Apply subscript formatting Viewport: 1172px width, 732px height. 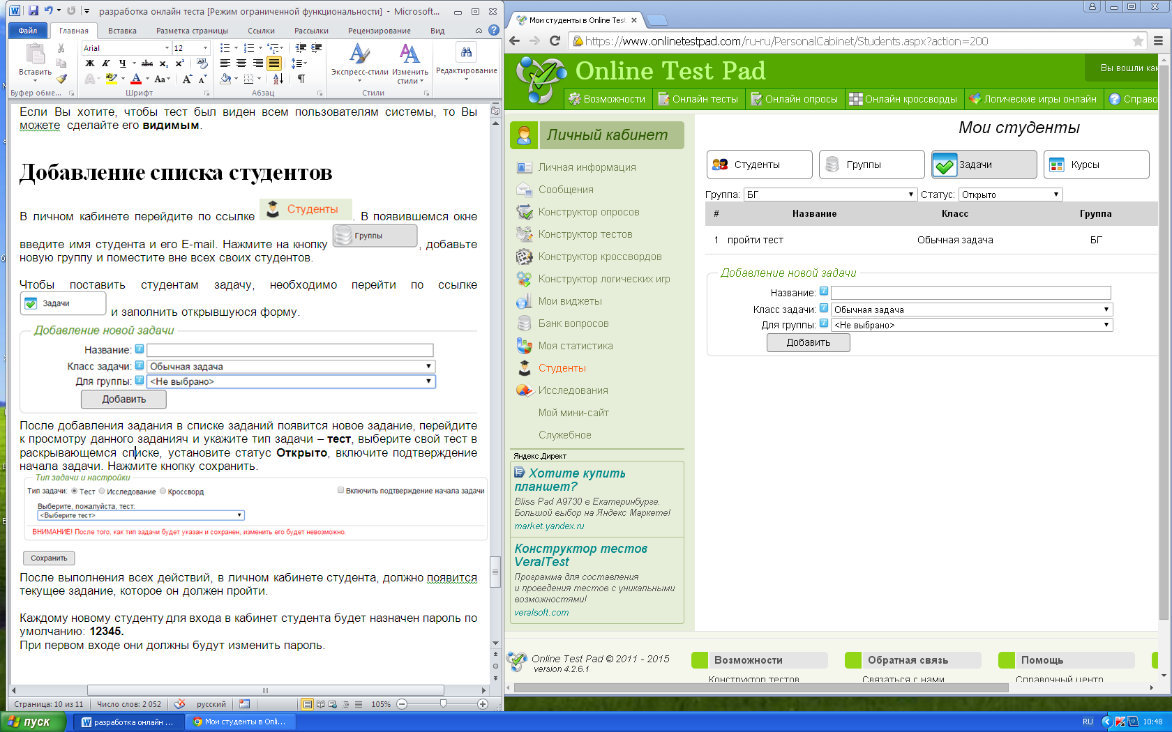tap(164, 63)
